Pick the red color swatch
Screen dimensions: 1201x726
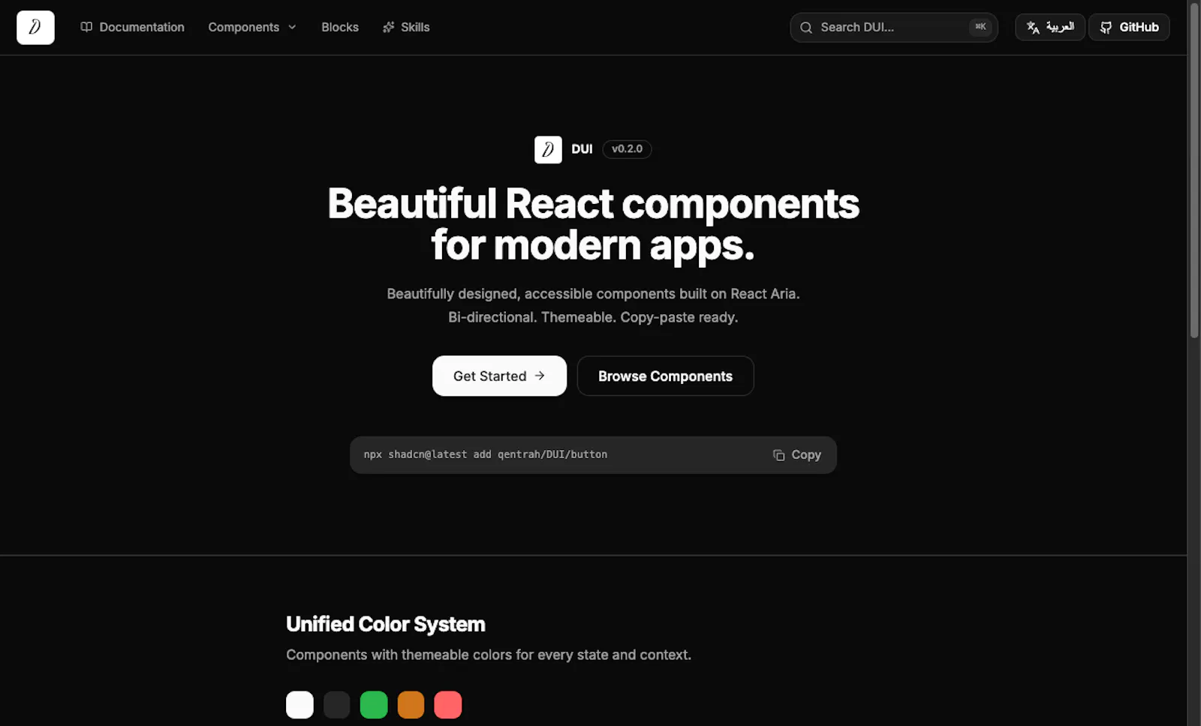[448, 704]
